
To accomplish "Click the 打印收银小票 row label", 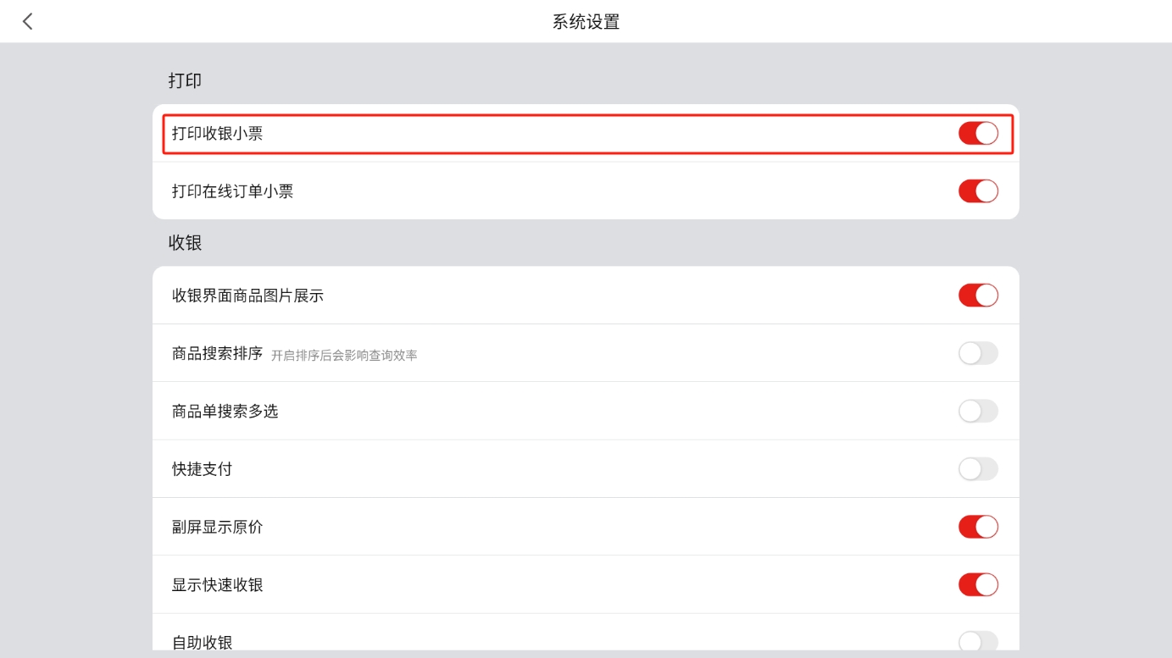I will point(217,134).
